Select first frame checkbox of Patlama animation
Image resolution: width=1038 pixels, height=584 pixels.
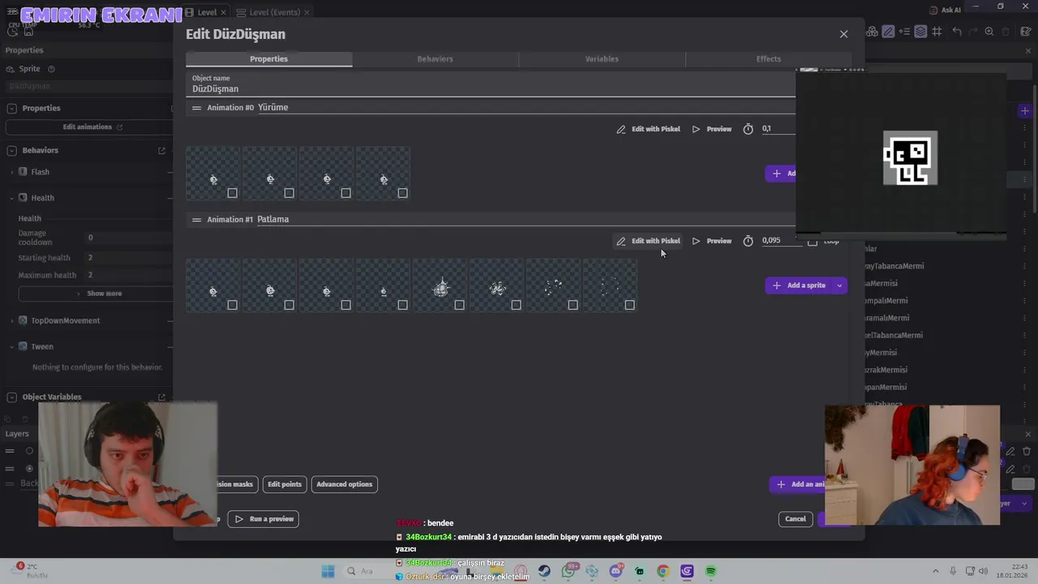click(233, 305)
